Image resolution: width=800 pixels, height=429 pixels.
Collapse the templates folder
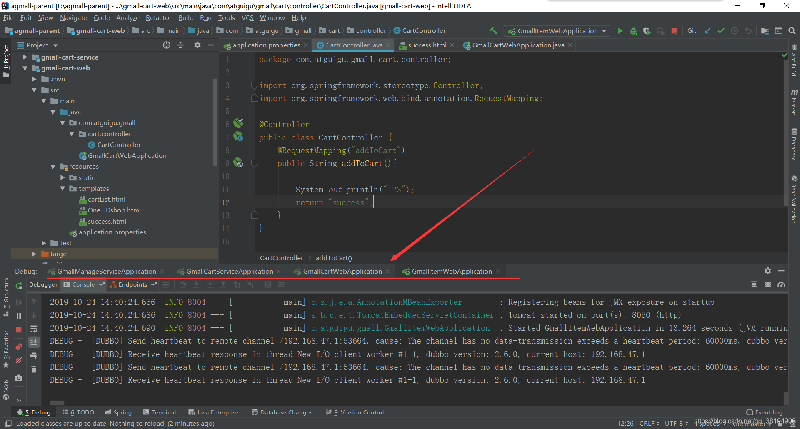(x=63, y=189)
